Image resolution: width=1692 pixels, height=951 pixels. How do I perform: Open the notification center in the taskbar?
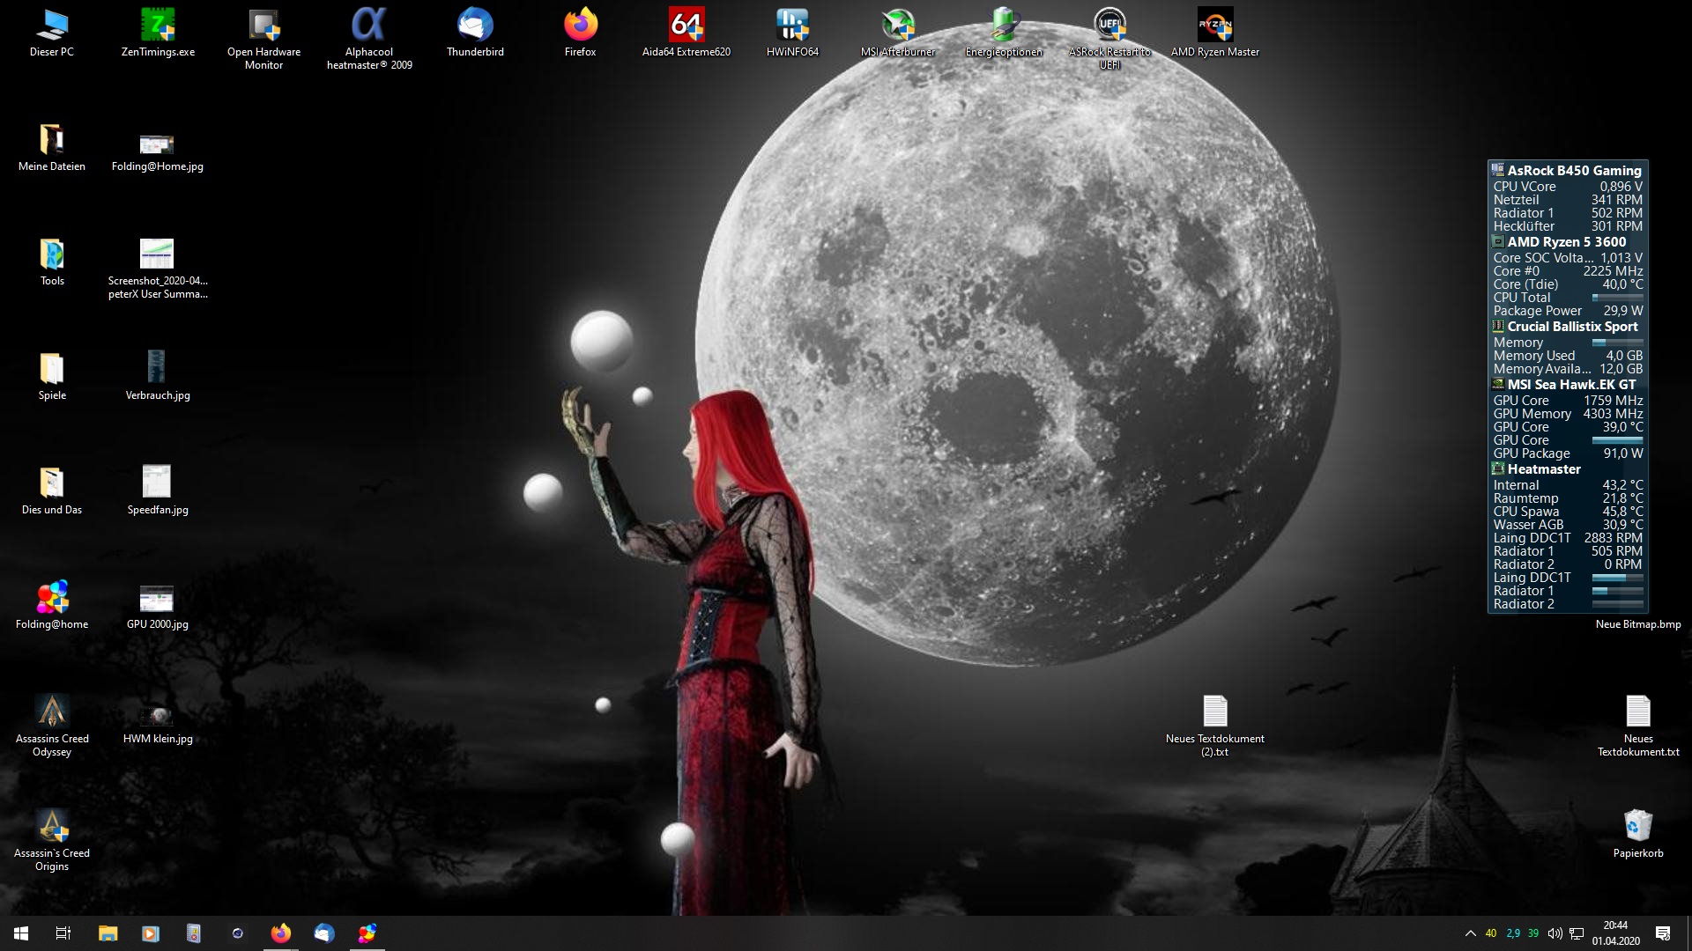(x=1663, y=933)
